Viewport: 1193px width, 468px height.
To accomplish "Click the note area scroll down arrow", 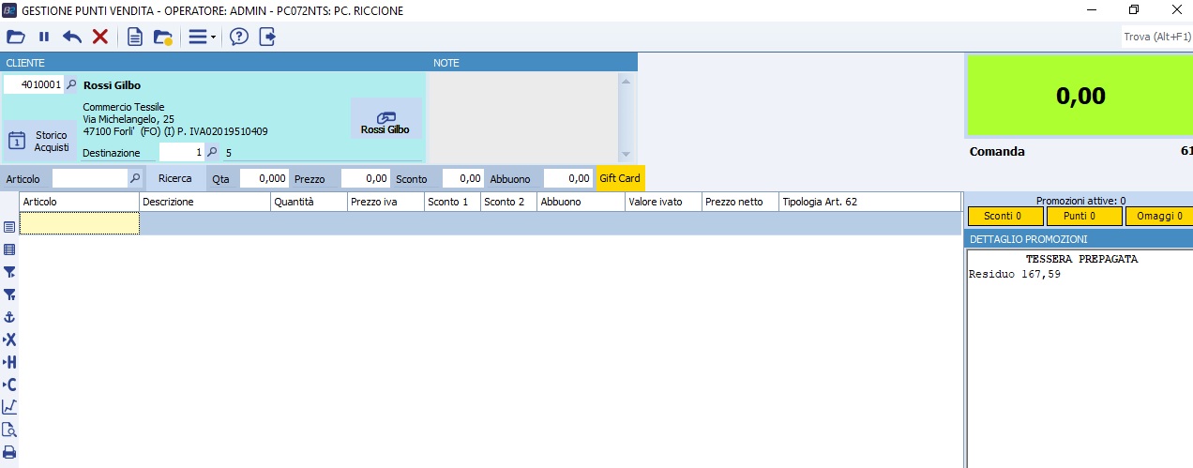I will [627, 155].
